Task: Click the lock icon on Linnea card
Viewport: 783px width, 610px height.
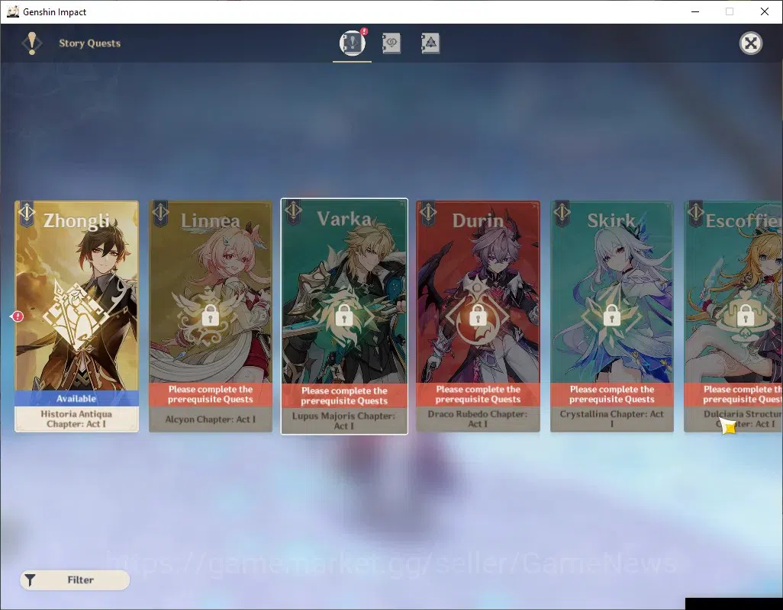Action: click(x=210, y=315)
